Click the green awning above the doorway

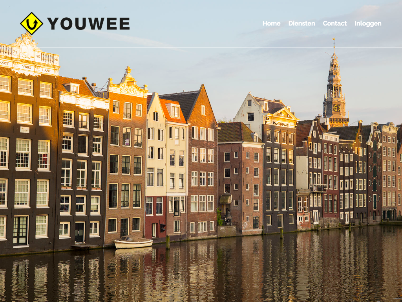225,199
